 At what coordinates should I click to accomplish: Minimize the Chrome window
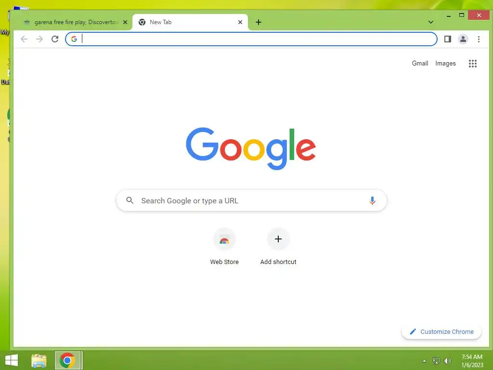(x=449, y=15)
